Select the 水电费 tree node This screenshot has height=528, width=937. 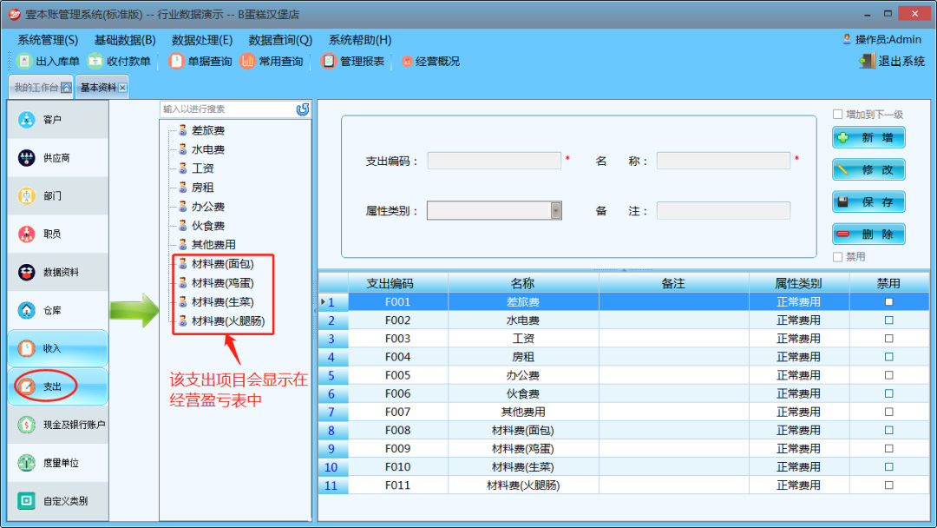[x=207, y=149]
